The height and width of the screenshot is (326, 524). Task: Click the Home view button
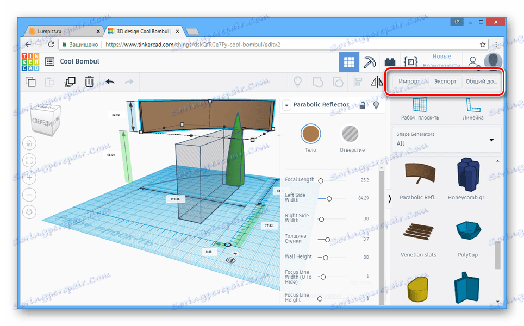pyautogui.click(x=29, y=143)
